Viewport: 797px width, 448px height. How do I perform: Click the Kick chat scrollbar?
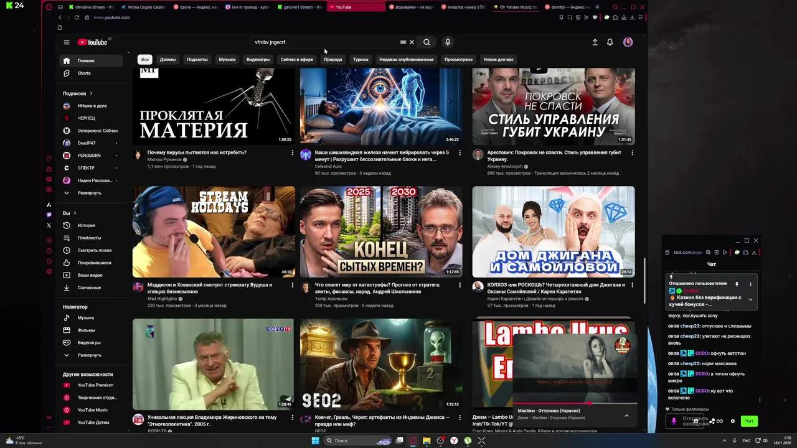point(759,399)
